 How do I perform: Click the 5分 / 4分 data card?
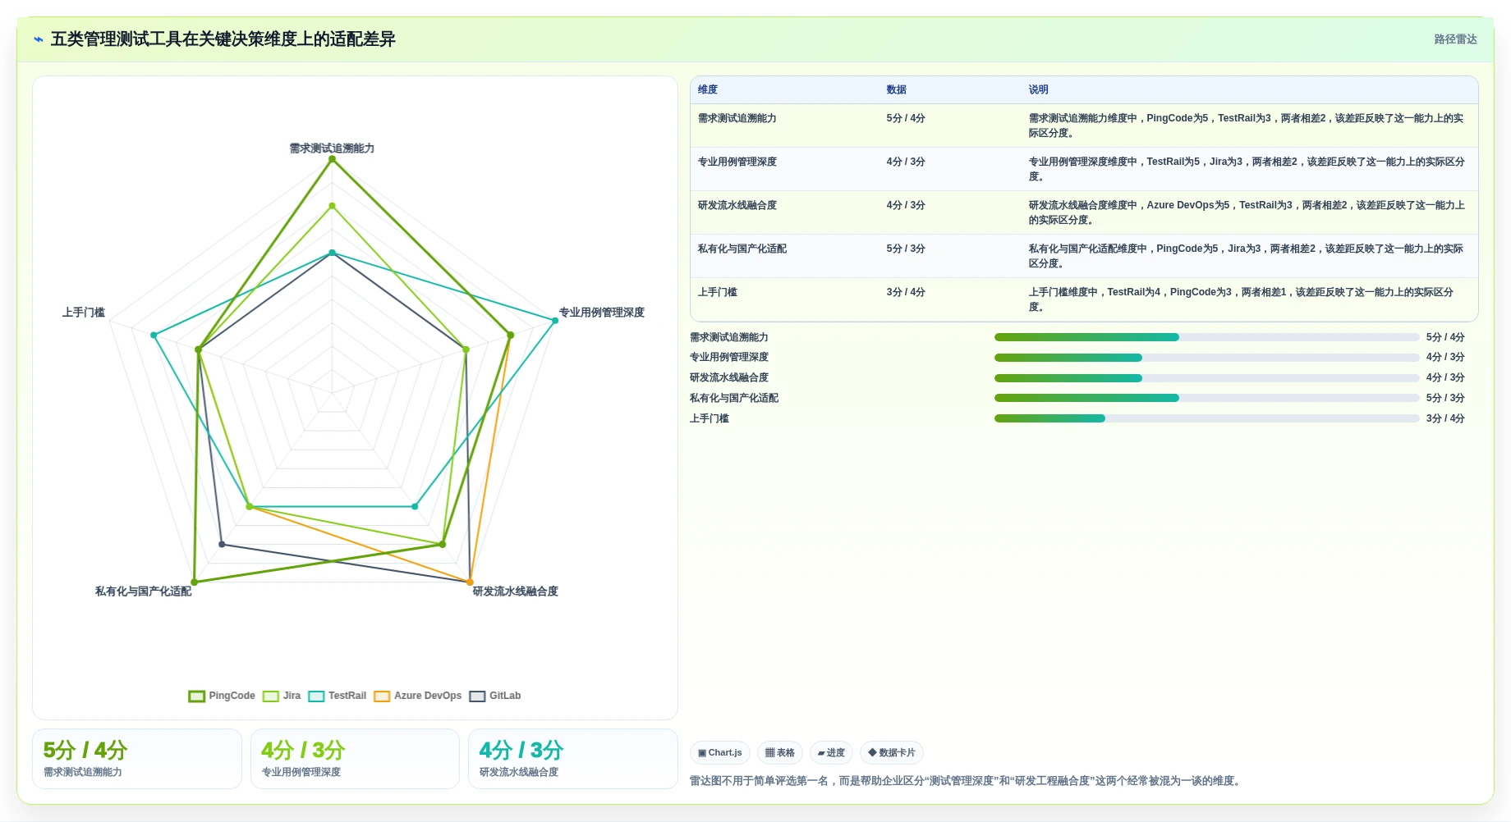coord(137,759)
